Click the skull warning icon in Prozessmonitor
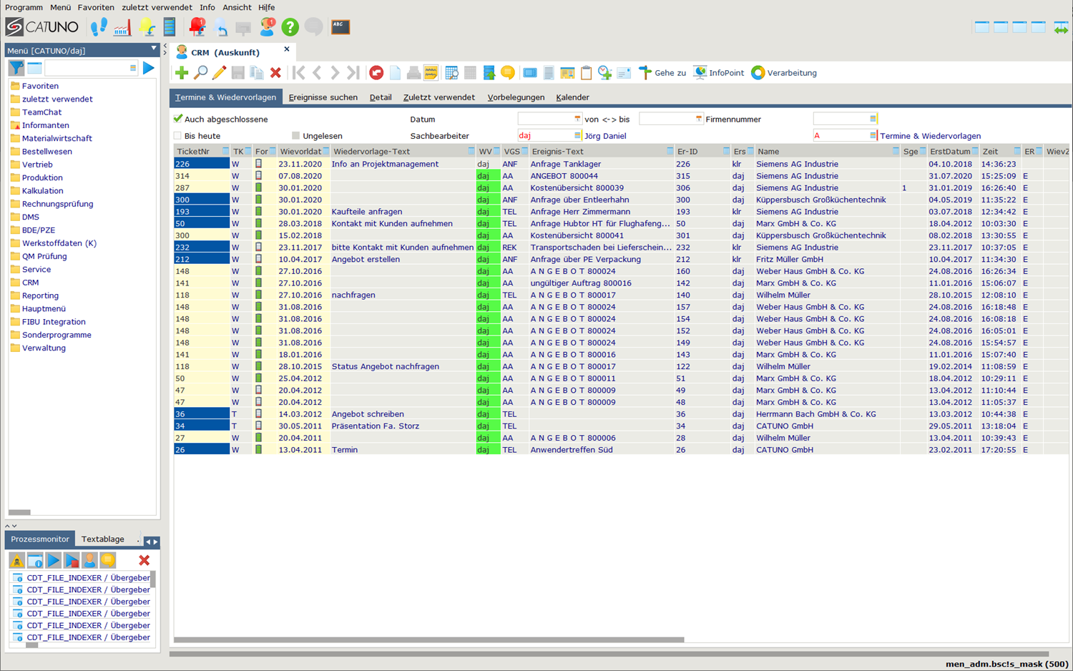Image resolution: width=1073 pixels, height=671 pixels. click(16, 560)
